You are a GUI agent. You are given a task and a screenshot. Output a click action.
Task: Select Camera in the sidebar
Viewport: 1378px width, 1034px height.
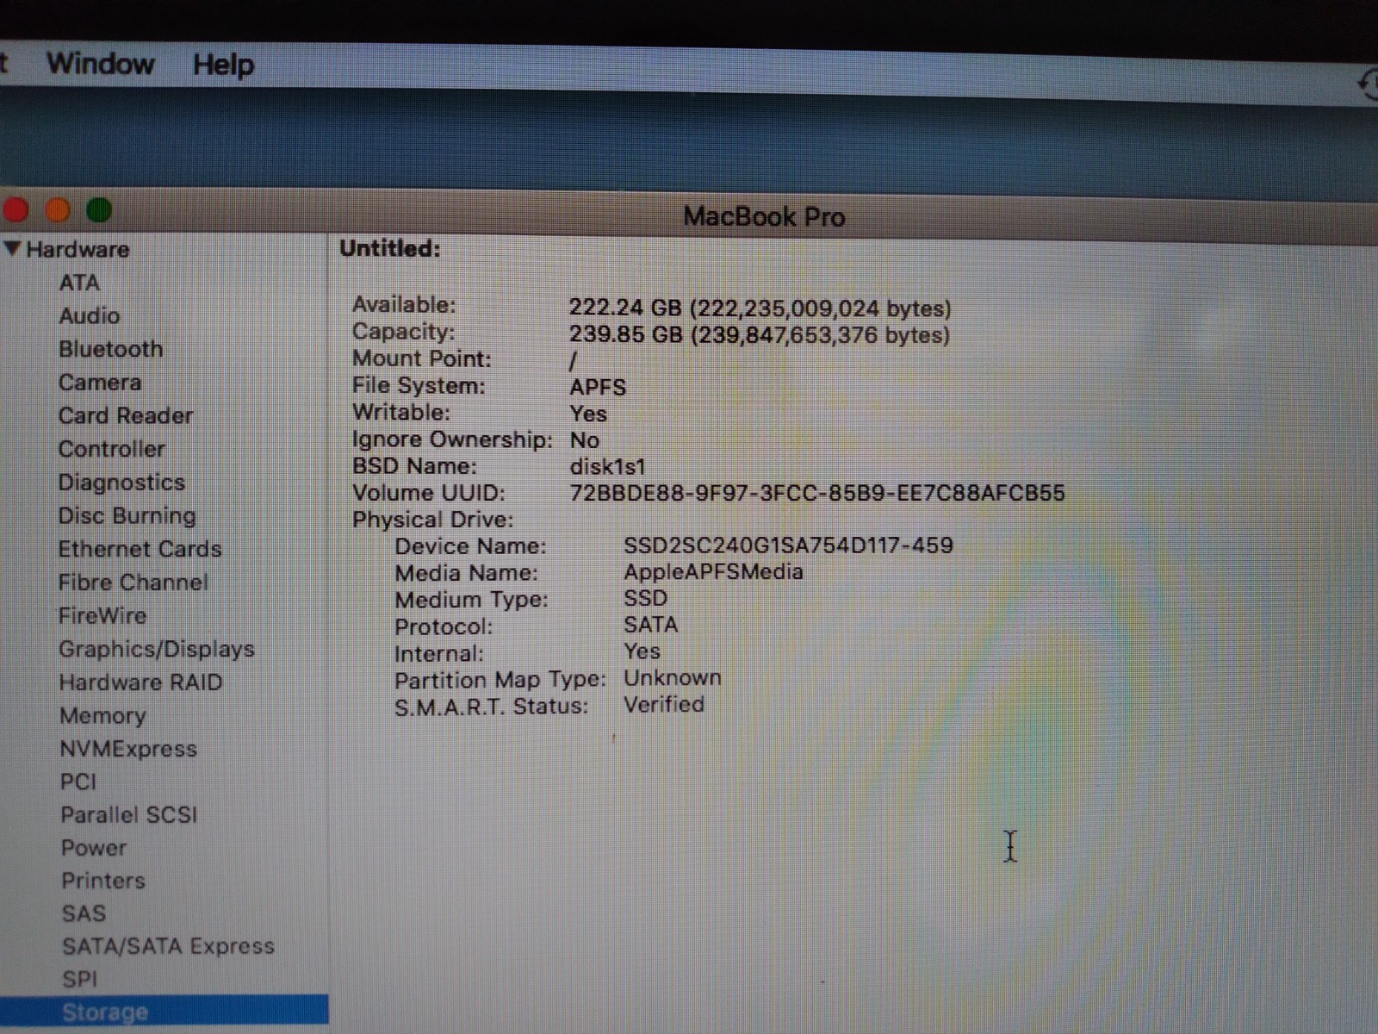[x=100, y=383]
